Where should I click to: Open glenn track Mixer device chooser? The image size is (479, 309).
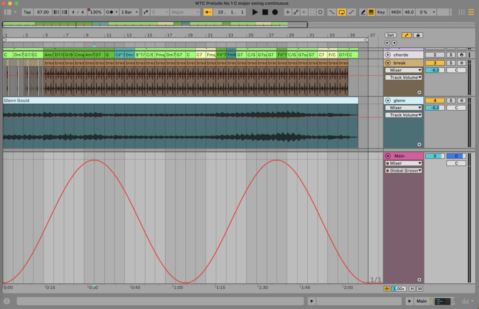tap(404, 108)
